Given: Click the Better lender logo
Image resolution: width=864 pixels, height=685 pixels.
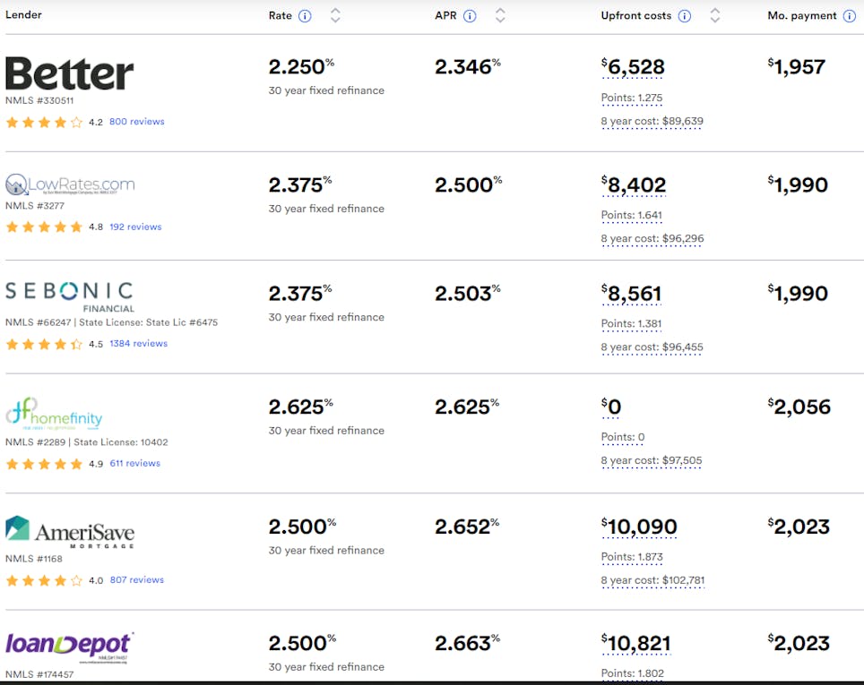Looking at the screenshot, I should (x=70, y=73).
